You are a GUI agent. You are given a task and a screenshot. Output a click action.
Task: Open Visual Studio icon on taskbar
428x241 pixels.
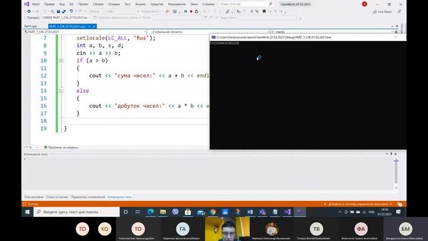click(288, 212)
